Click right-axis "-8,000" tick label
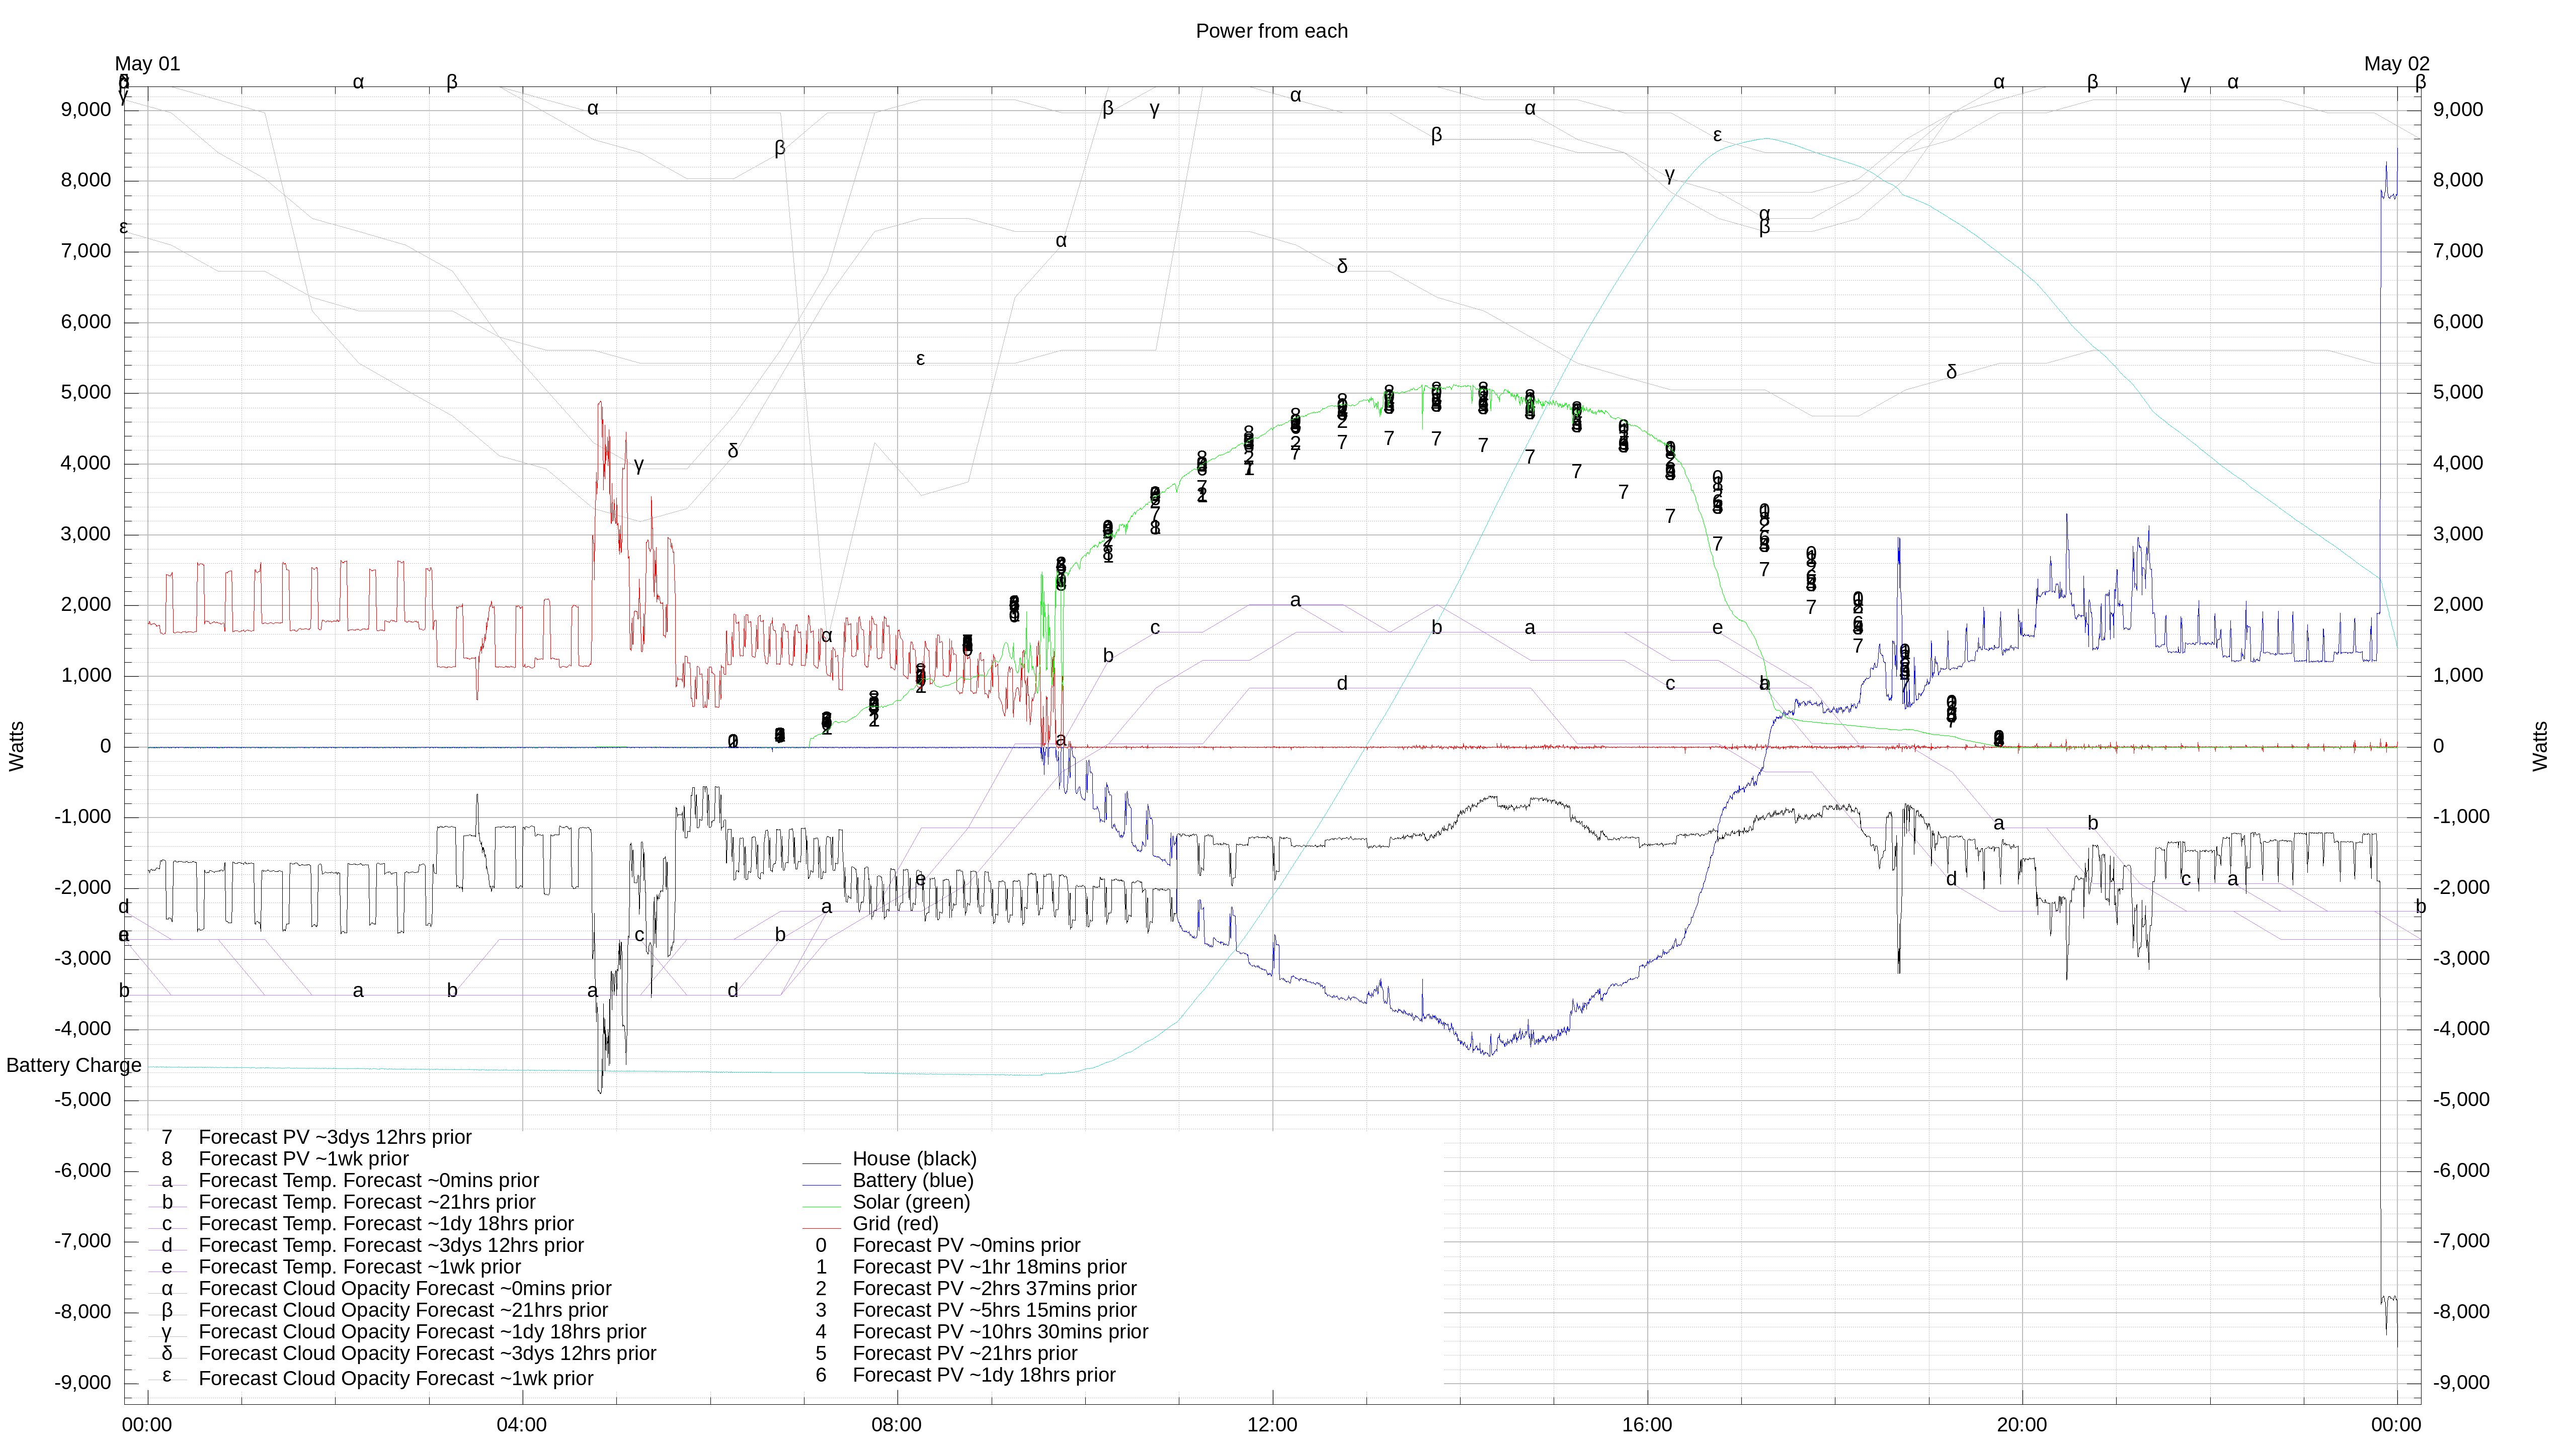The height and width of the screenshot is (1448, 2576). [x=2462, y=1312]
